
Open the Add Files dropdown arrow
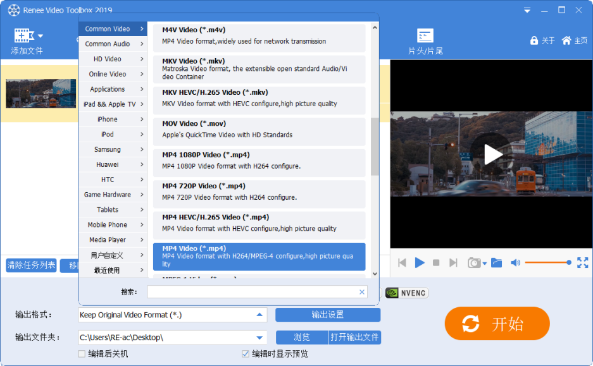41,36
